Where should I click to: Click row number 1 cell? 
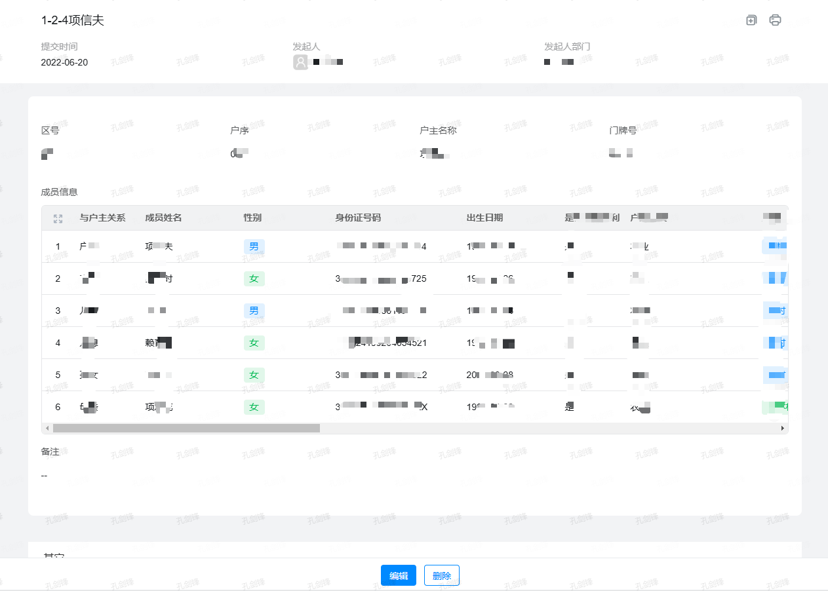58,246
